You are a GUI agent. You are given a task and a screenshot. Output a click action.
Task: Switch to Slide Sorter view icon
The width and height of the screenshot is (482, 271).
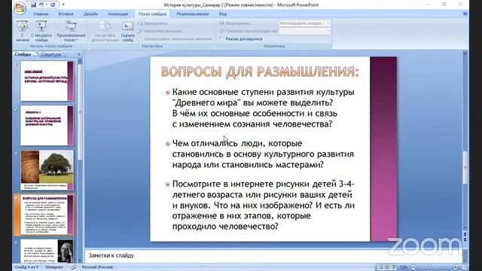click(387, 267)
